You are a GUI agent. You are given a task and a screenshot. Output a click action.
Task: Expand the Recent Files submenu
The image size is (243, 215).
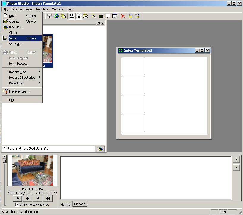(22, 72)
